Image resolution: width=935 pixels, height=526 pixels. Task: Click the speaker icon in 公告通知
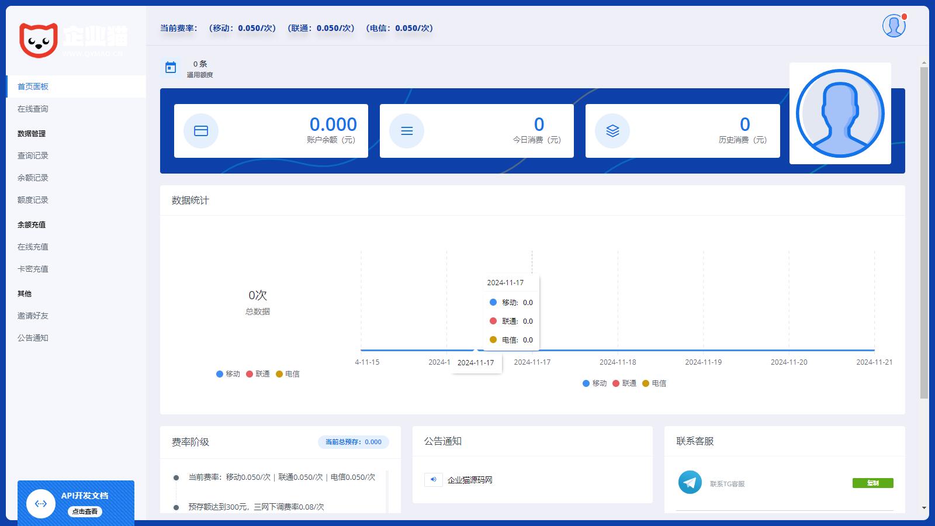point(433,480)
